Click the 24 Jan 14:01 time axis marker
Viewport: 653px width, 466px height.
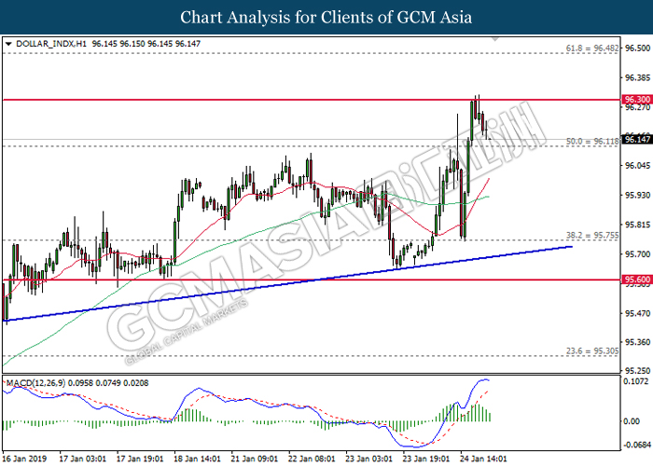click(x=483, y=459)
